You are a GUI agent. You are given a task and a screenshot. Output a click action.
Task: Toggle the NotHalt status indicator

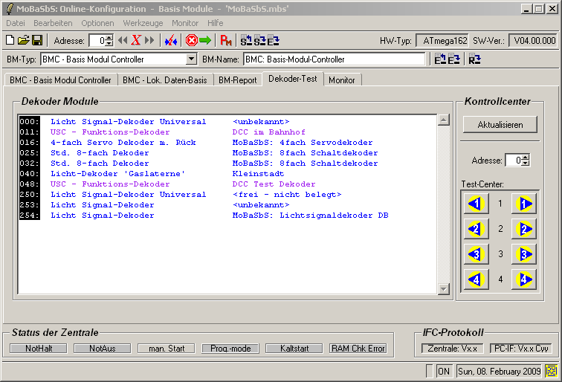pyautogui.click(x=38, y=348)
